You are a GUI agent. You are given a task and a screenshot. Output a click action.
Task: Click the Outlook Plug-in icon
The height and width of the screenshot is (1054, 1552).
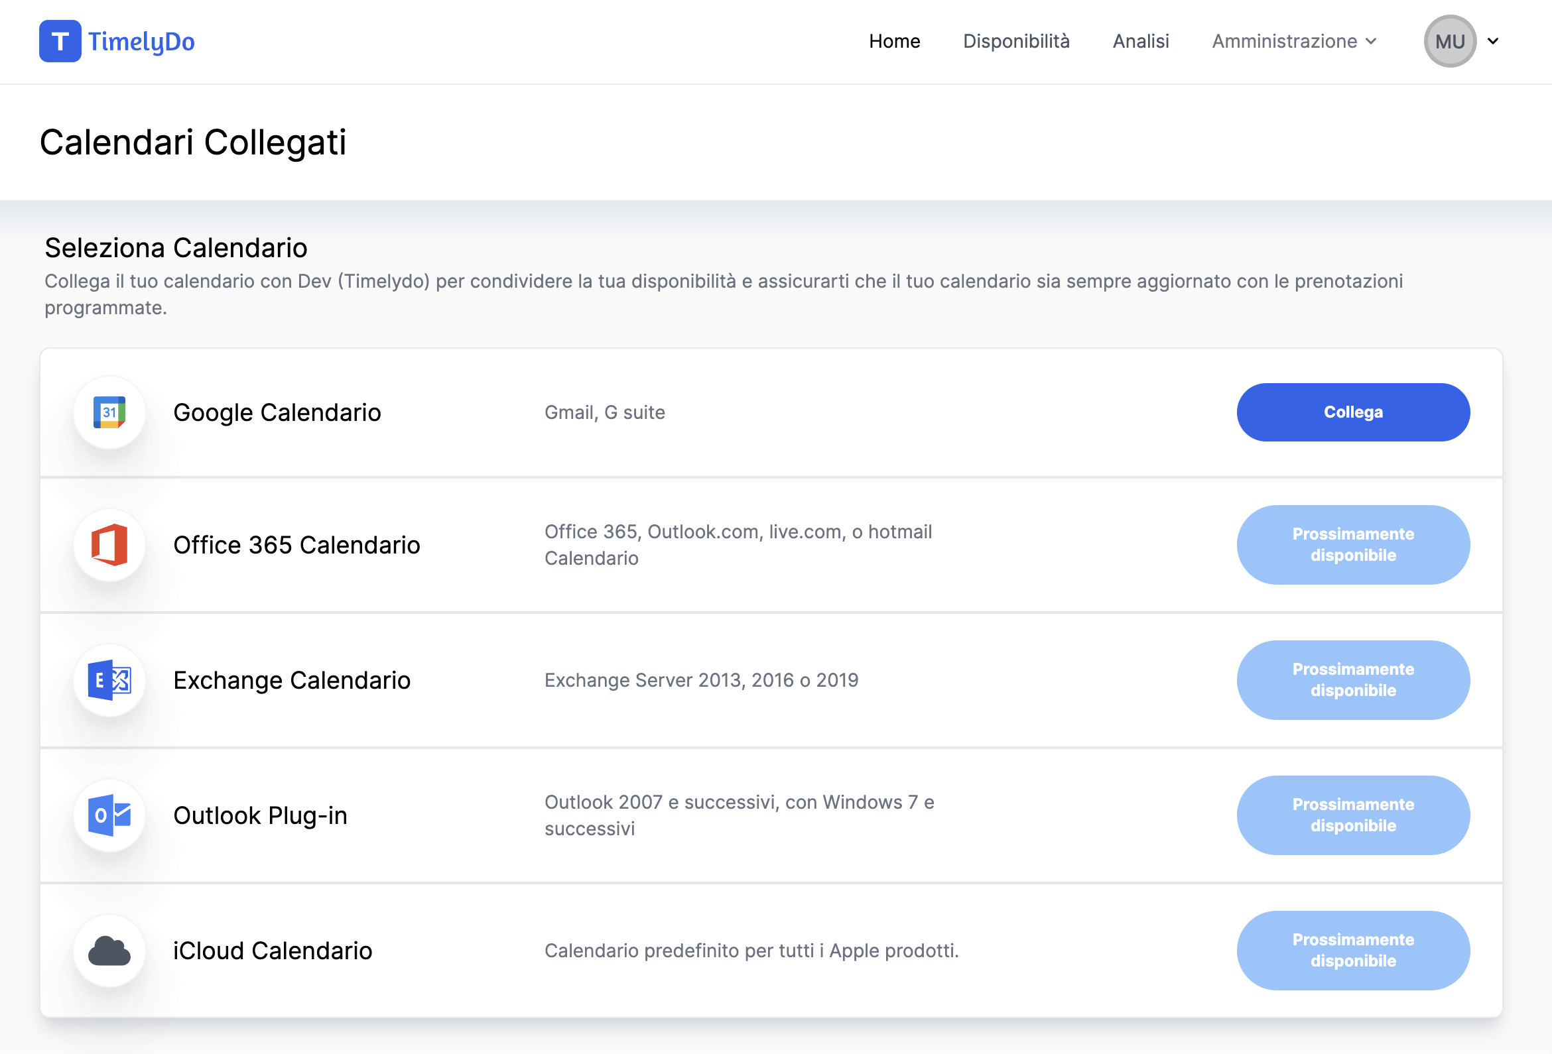click(109, 815)
